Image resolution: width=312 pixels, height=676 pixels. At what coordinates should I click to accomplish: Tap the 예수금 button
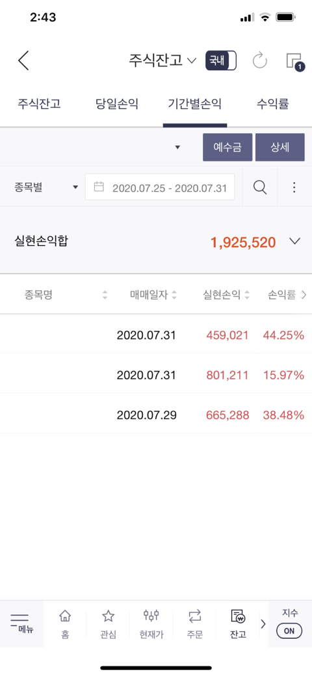coord(227,147)
